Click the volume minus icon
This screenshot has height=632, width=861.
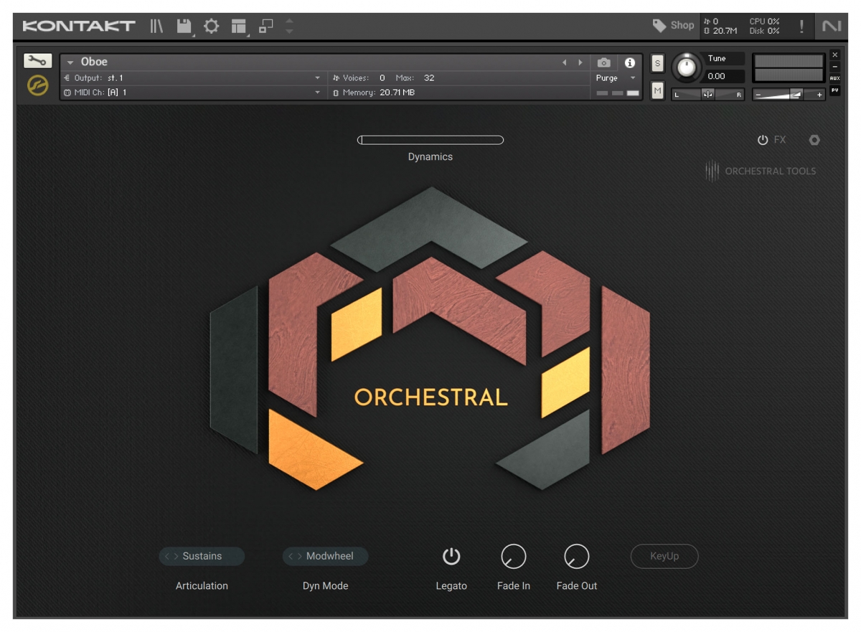(x=758, y=95)
